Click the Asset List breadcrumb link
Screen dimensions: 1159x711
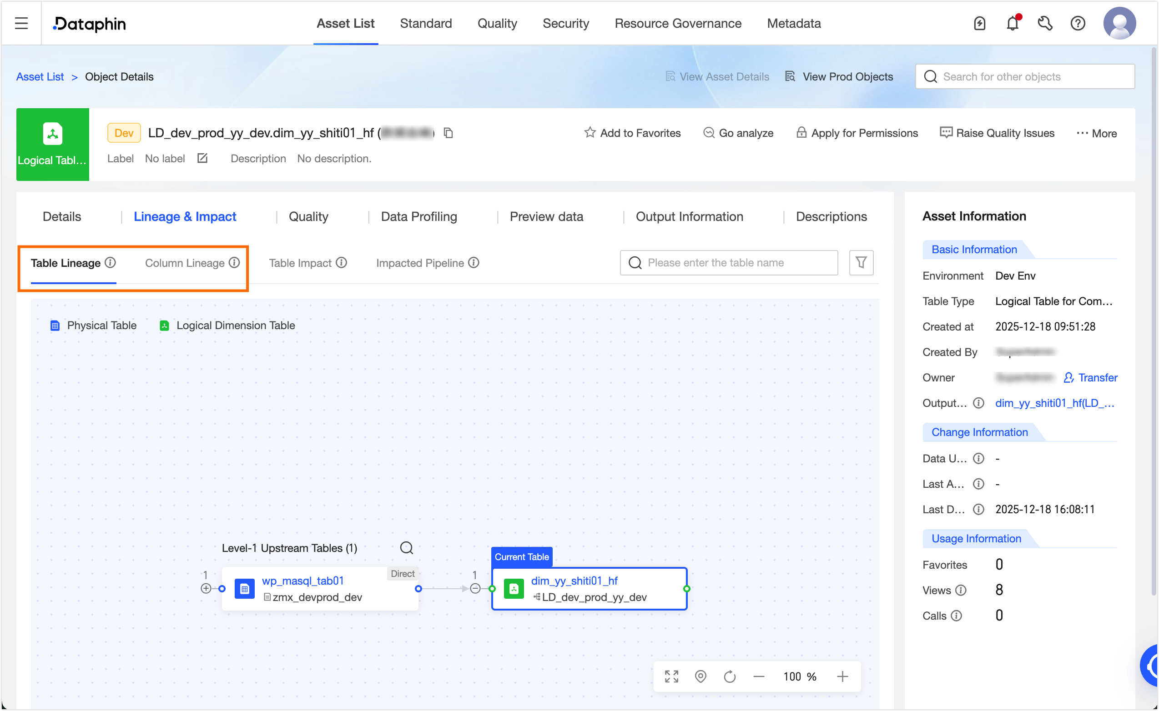pyautogui.click(x=40, y=77)
